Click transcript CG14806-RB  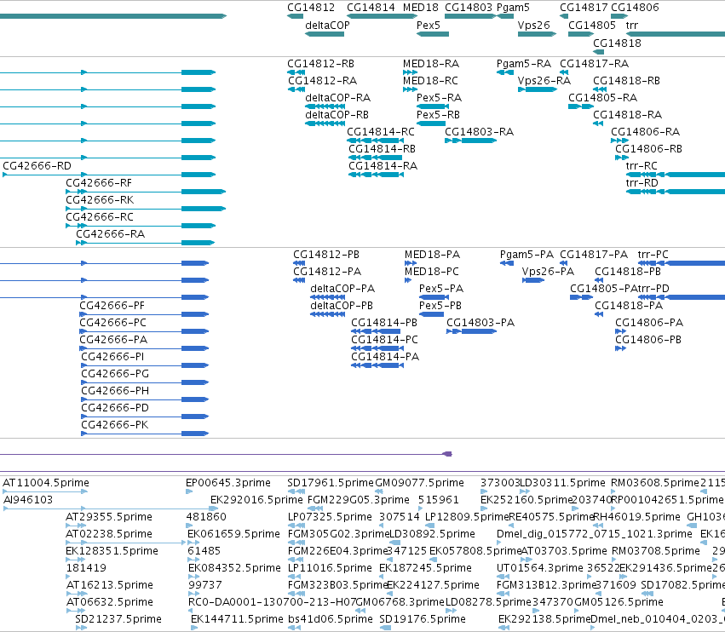click(648, 149)
